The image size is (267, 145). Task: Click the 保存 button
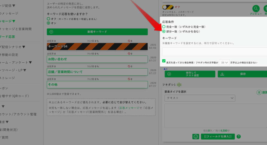242,74
